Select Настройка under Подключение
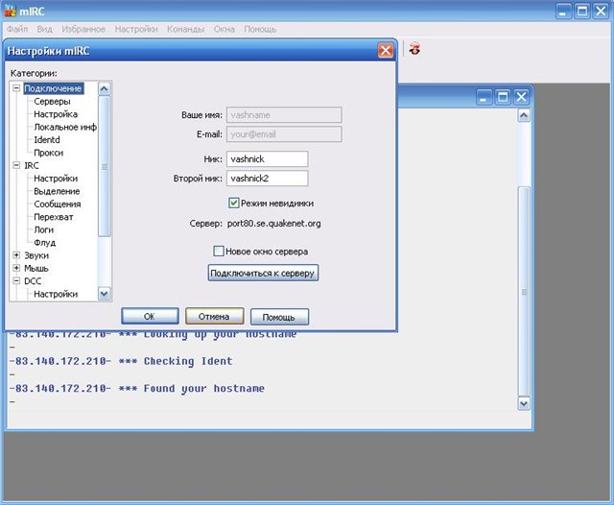The height and width of the screenshot is (505, 614). 56,114
